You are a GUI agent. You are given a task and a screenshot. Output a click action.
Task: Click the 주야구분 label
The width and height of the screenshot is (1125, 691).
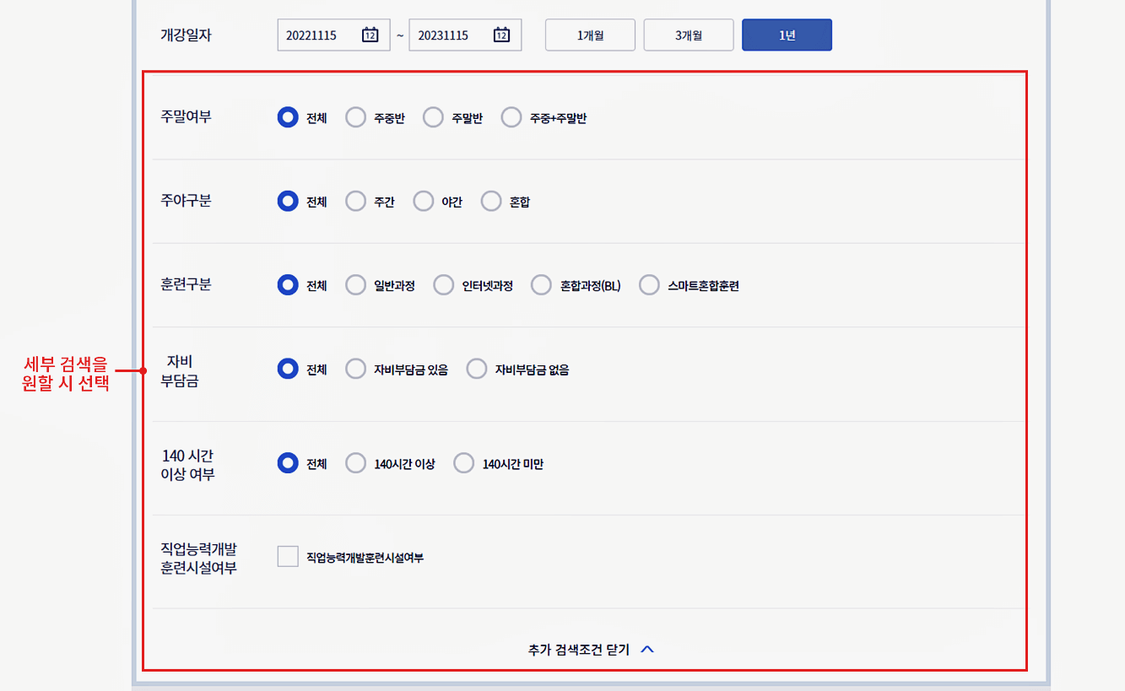(x=186, y=201)
